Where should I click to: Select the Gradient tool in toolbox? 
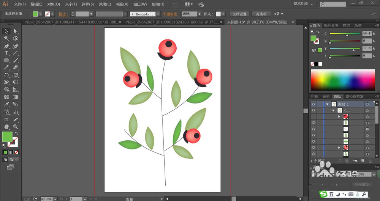pyautogui.click(x=15, y=97)
